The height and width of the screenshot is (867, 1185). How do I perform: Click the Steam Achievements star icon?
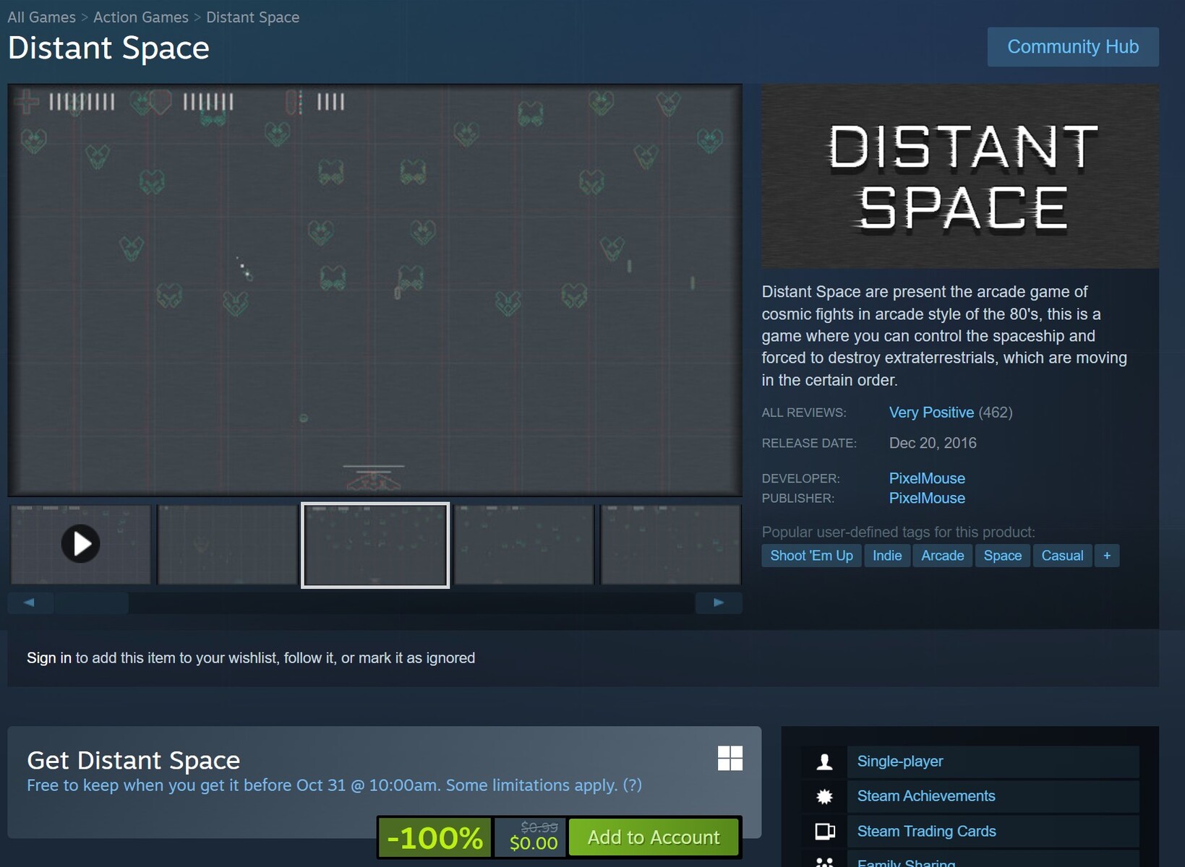click(824, 796)
